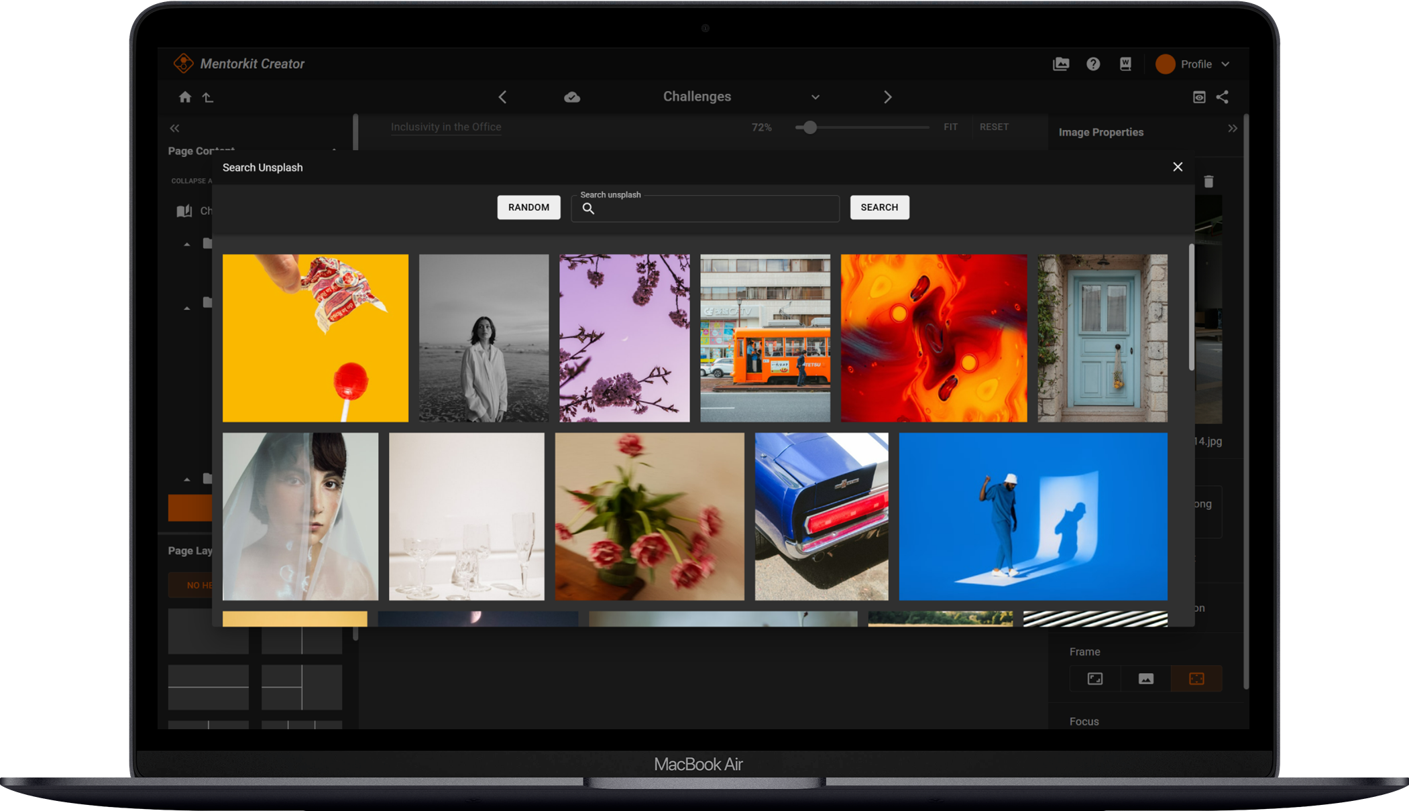
Task: Click the home icon
Action: [185, 97]
